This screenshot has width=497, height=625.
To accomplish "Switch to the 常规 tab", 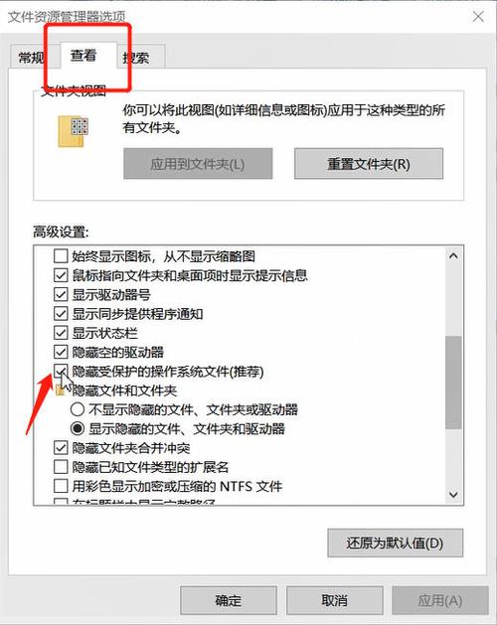I will (30, 58).
